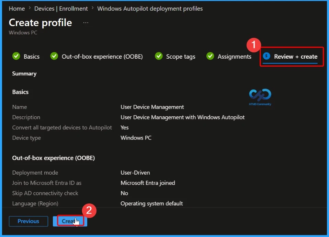Select the 'Microsoft Entra joined' value
Image resolution: width=329 pixels, height=237 pixels.
(x=148, y=183)
